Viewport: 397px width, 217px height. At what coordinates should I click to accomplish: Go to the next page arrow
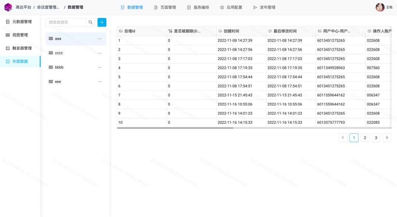tap(387, 138)
